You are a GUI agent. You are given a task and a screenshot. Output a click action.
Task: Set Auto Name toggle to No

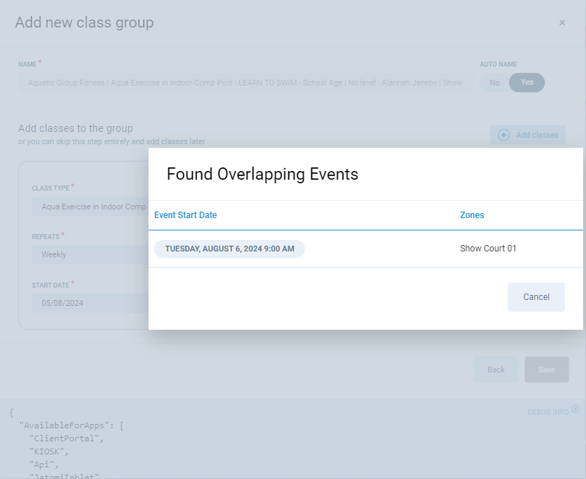[x=495, y=83]
